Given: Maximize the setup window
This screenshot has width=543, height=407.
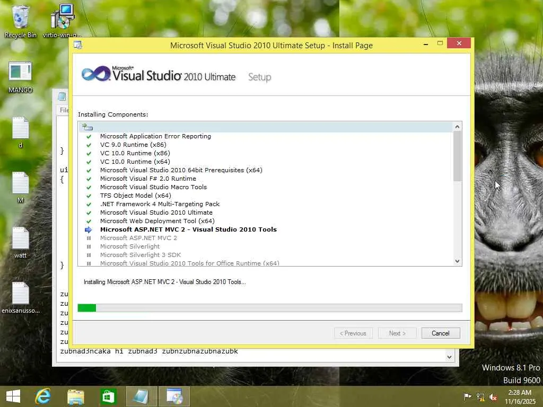Looking at the screenshot, I should coord(440,43).
